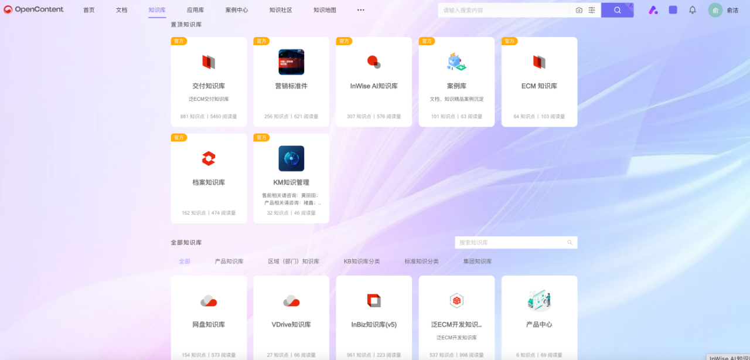Open the user avatar for 俞洁

click(x=715, y=10)
